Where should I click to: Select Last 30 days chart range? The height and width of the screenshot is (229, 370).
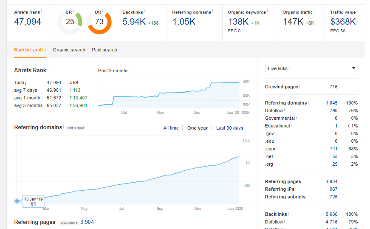[x=229, y=128]
